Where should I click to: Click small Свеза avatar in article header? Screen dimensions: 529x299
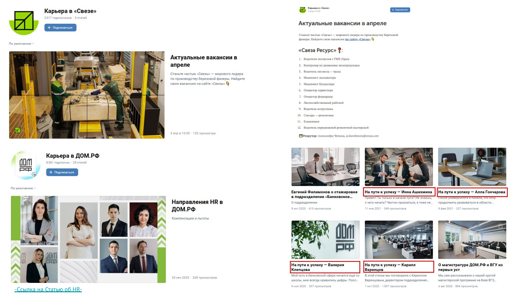pos(302,10)
